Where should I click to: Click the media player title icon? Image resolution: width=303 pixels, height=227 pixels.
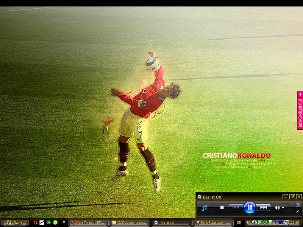point(200,197)
